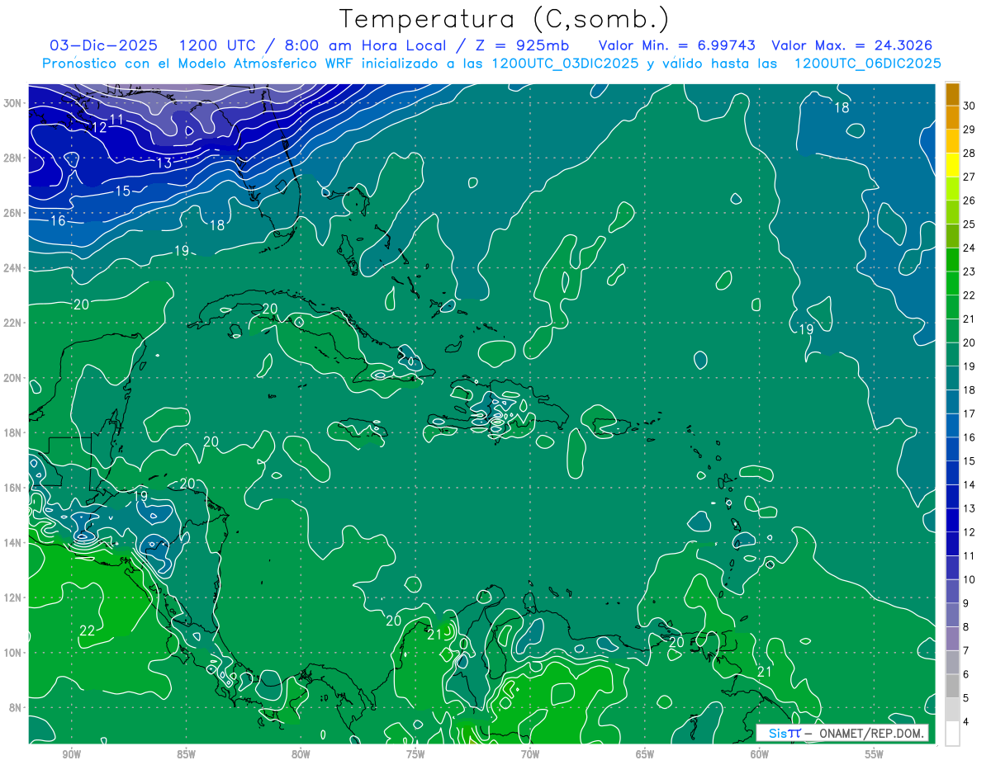Click the "14" value on the color legend

pyautogui.click(x=970, y=484)
